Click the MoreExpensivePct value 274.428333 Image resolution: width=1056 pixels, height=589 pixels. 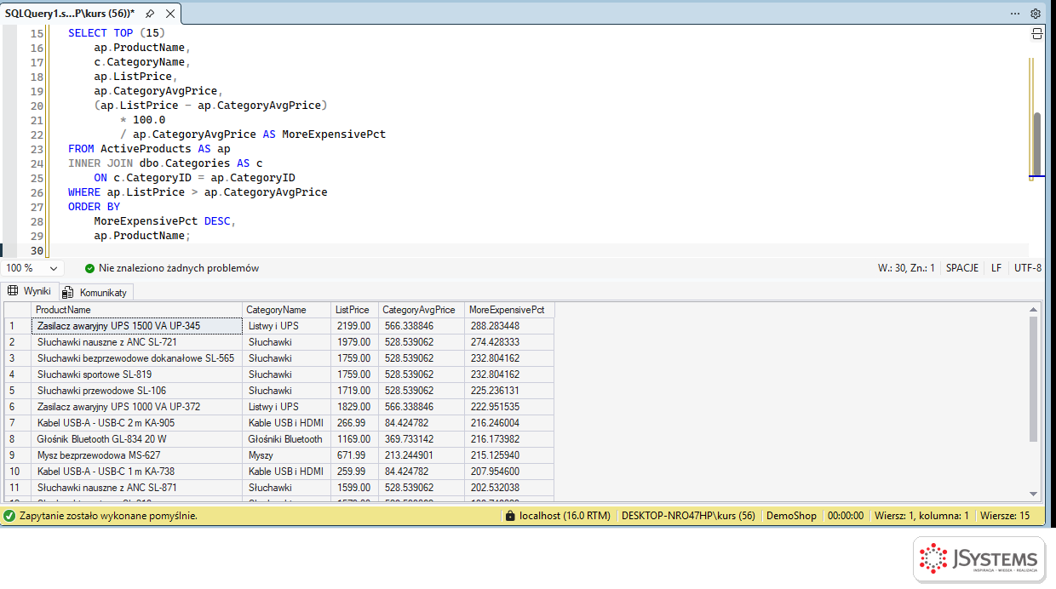tap(509, 342)
